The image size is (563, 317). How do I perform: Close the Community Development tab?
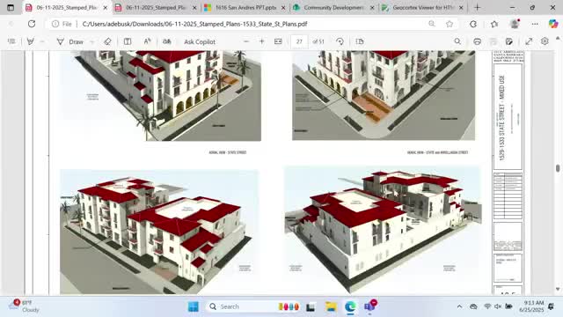point(372,8)
